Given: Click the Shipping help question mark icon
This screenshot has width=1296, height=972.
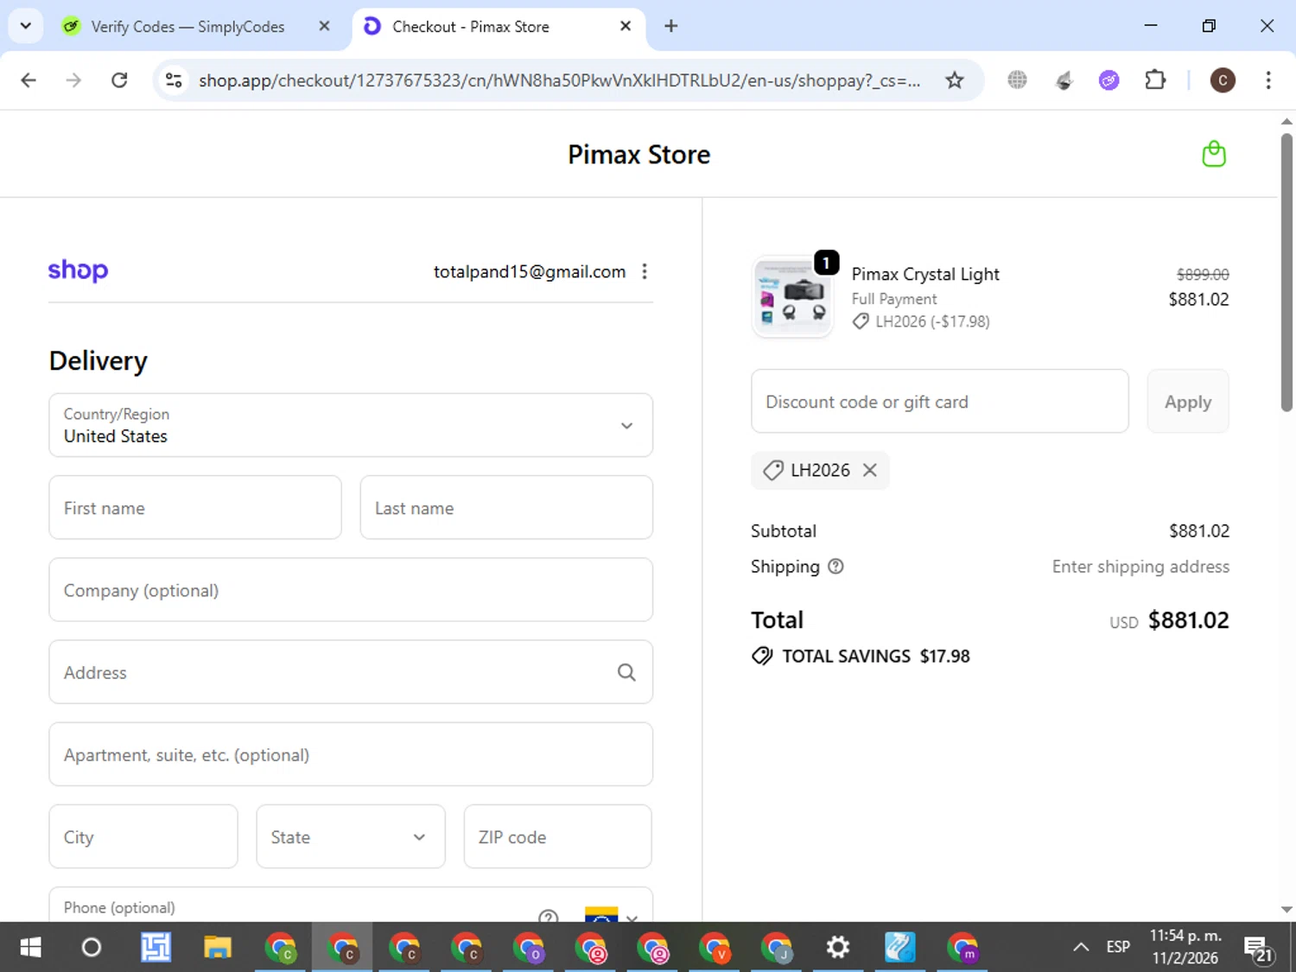Looking at the screenshot, I should coord(835,567).
